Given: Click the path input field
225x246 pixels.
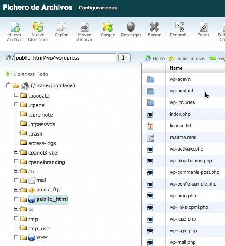Looking at the screenshot, I should (65, 58).
